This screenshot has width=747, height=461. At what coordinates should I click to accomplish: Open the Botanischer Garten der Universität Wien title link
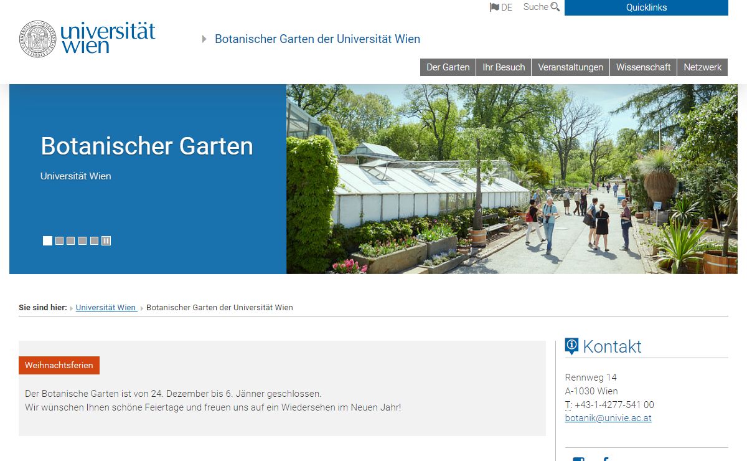click(317, 39)
